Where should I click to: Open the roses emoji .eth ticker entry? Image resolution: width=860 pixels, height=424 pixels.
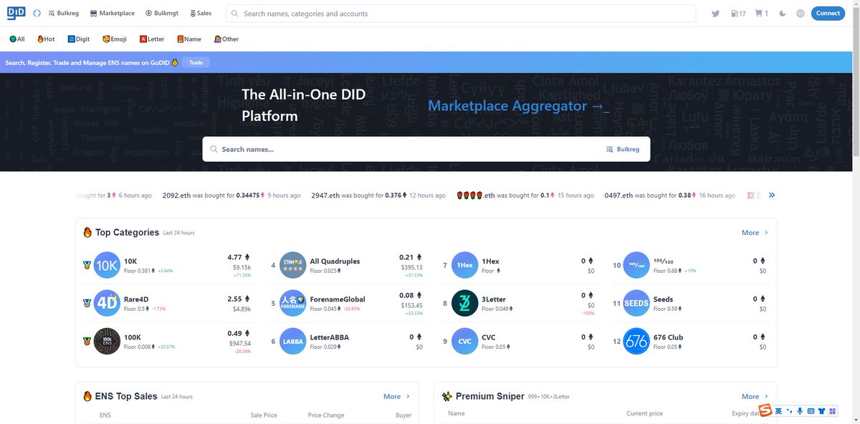(476, 195)
